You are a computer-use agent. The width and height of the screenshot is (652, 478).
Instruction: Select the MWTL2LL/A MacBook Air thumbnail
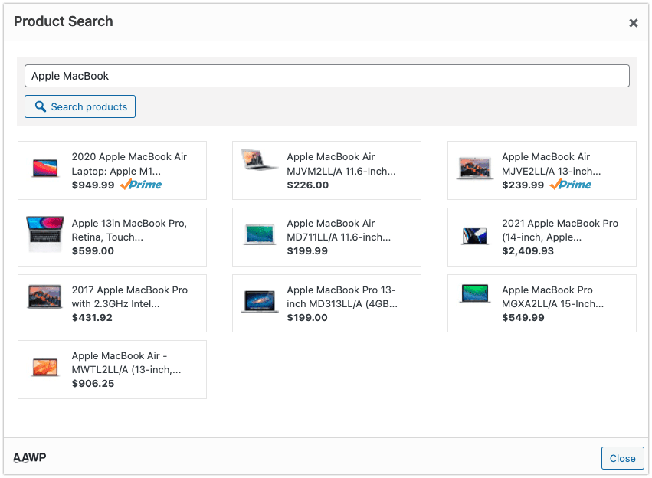coord(45,367)
